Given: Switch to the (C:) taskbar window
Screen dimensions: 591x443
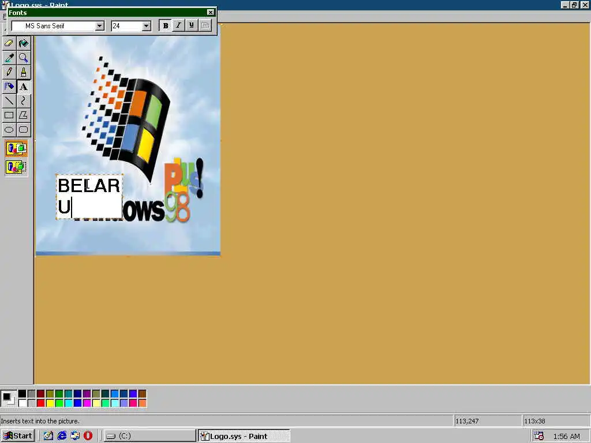Looking at the screenshot, I should tap(149, 436).
